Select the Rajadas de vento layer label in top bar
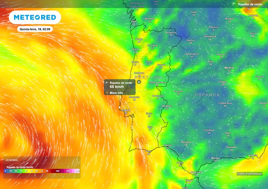Screen dimensions: 268x189 pyautogui.click(x=250, y=4)
